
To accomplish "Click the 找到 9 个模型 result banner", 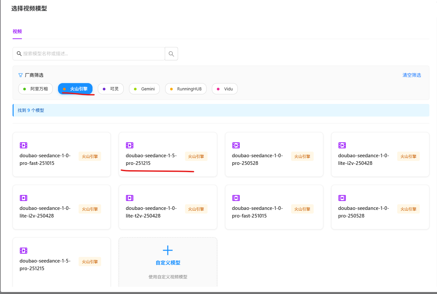I will click(x=221, y=110).
